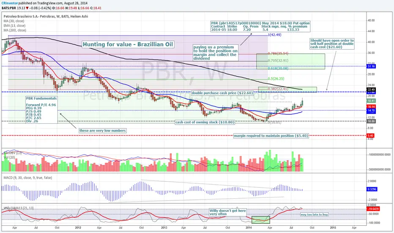The width and height of the screenshot is (394, 233).
Task: Click the Fibonacci 0.5(26.25) level label
Action: (276, 79)
